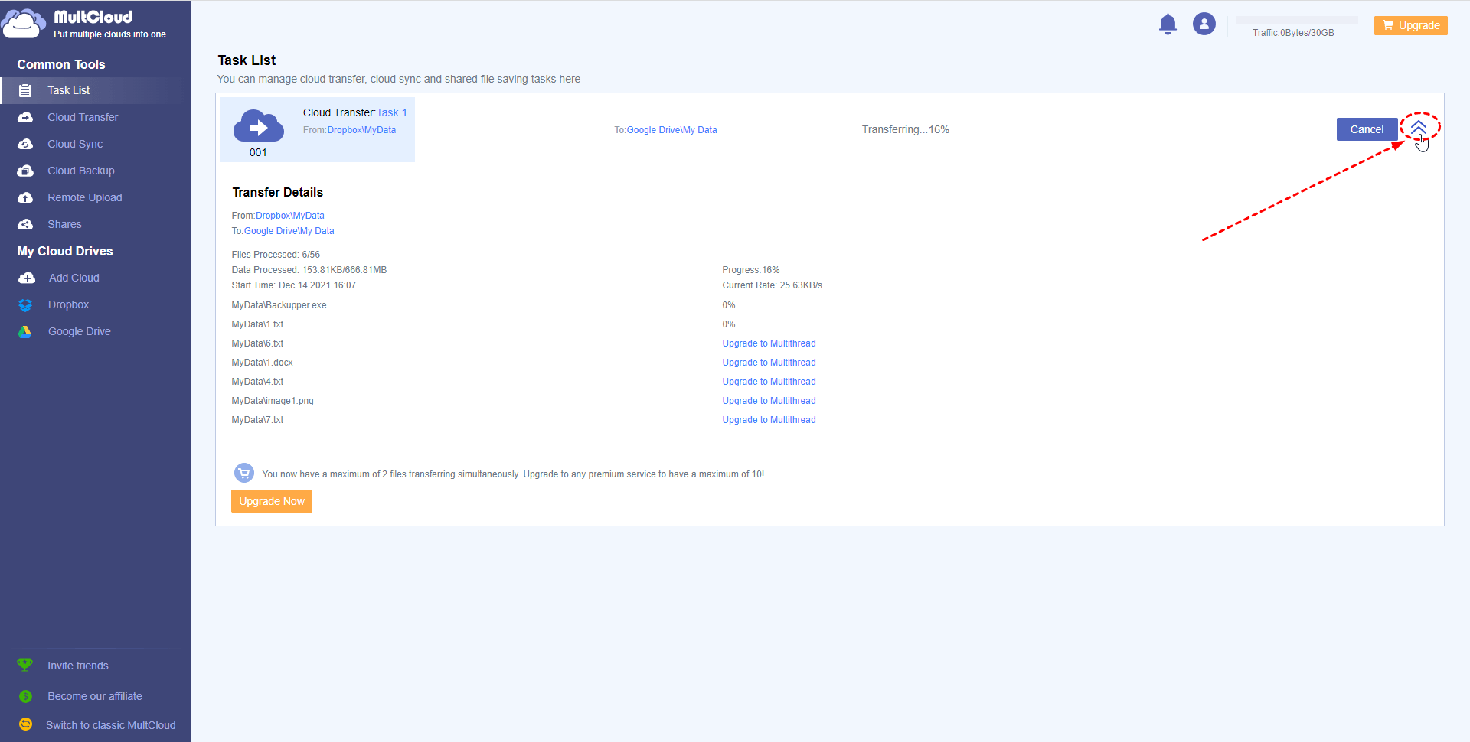Viewport: 1470px width, 742px height.
Task: Click the Transferring...16% status text
Action: [906, 129]
